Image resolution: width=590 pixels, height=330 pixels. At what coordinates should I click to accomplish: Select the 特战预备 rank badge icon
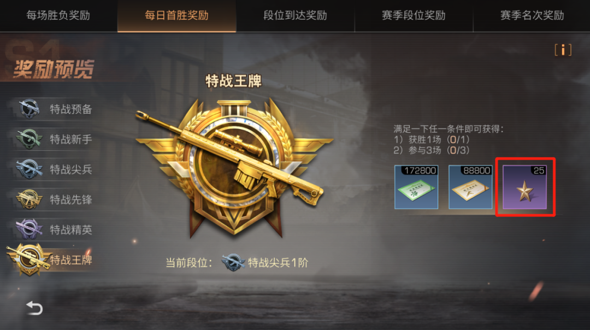coord(29,109)
